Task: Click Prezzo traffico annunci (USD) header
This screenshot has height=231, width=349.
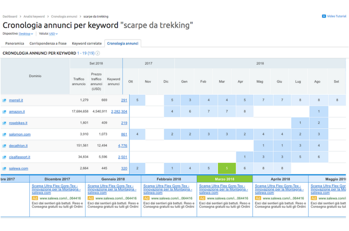Action: (x=96, y=82)
